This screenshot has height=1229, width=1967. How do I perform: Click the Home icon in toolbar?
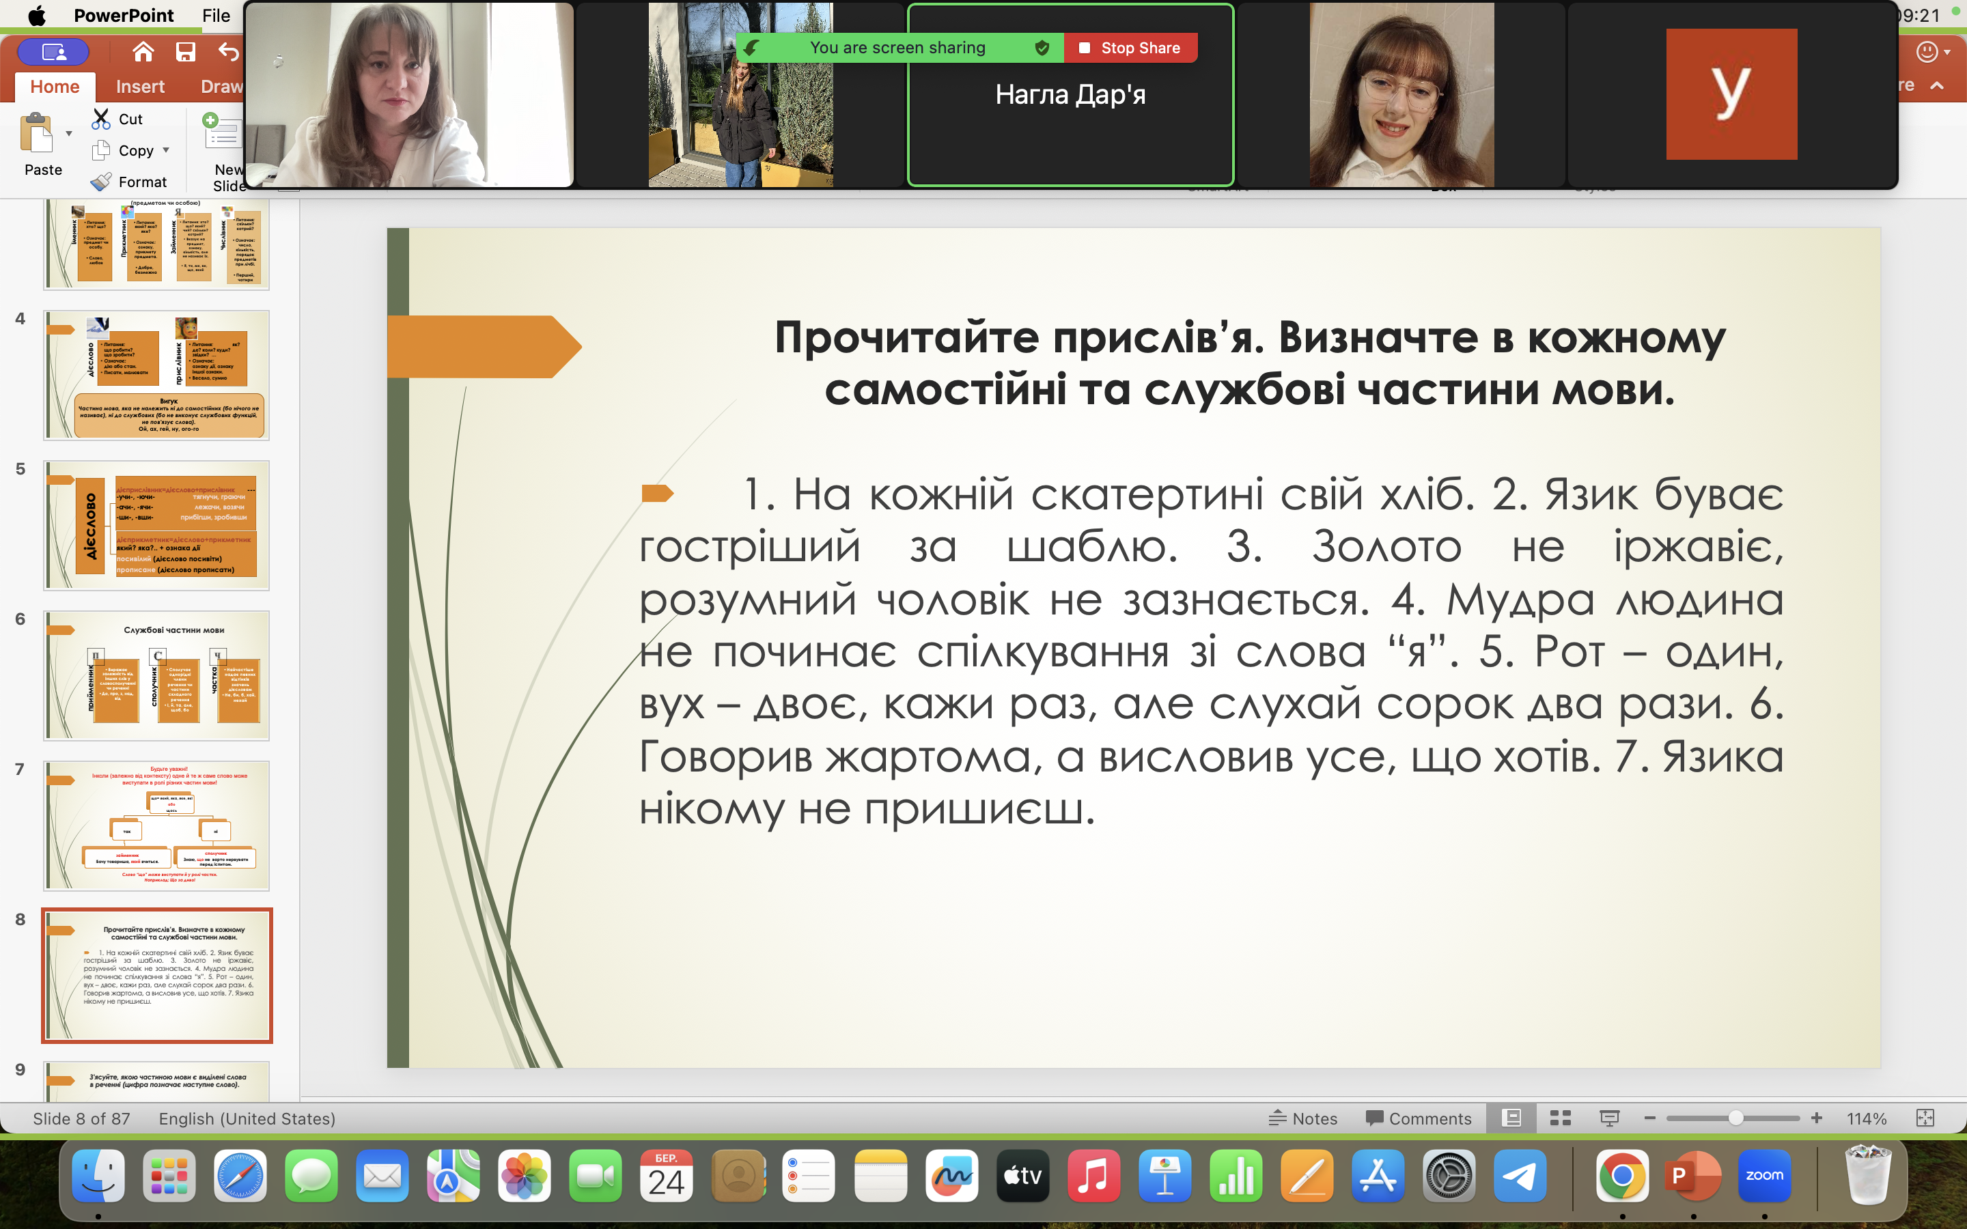(143, 52)
